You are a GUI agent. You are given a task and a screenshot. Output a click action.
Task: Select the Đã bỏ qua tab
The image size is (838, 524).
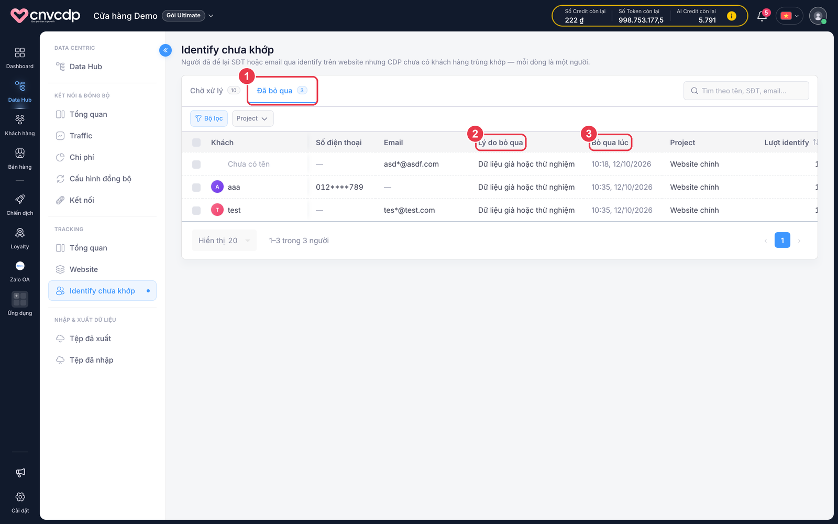click(282, 91)
